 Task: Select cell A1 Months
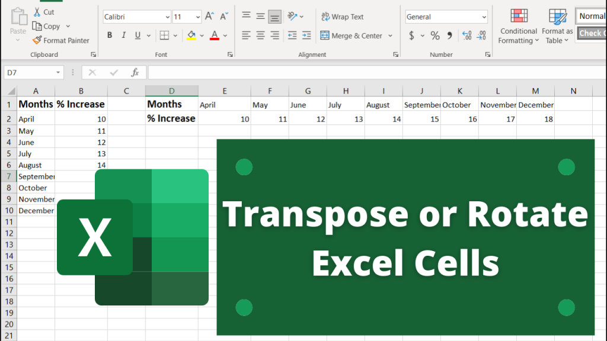pyautogui.click(x=36, y=104)
